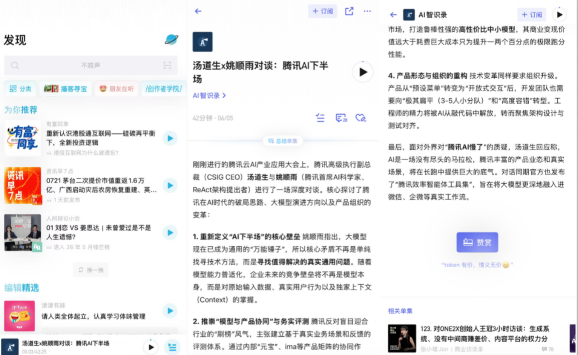
Task: Tap the scan icon in search bar
Action: (167, 65)
